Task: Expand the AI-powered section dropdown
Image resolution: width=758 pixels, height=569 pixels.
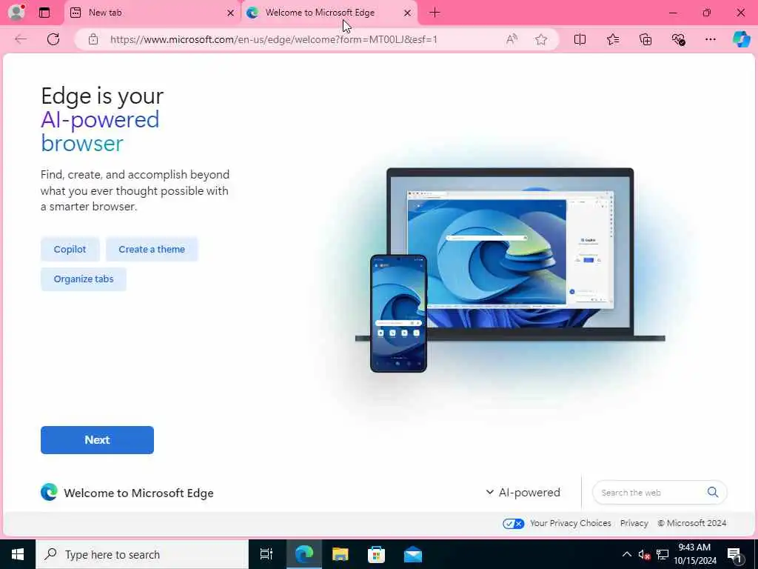Action: point(523,492)
